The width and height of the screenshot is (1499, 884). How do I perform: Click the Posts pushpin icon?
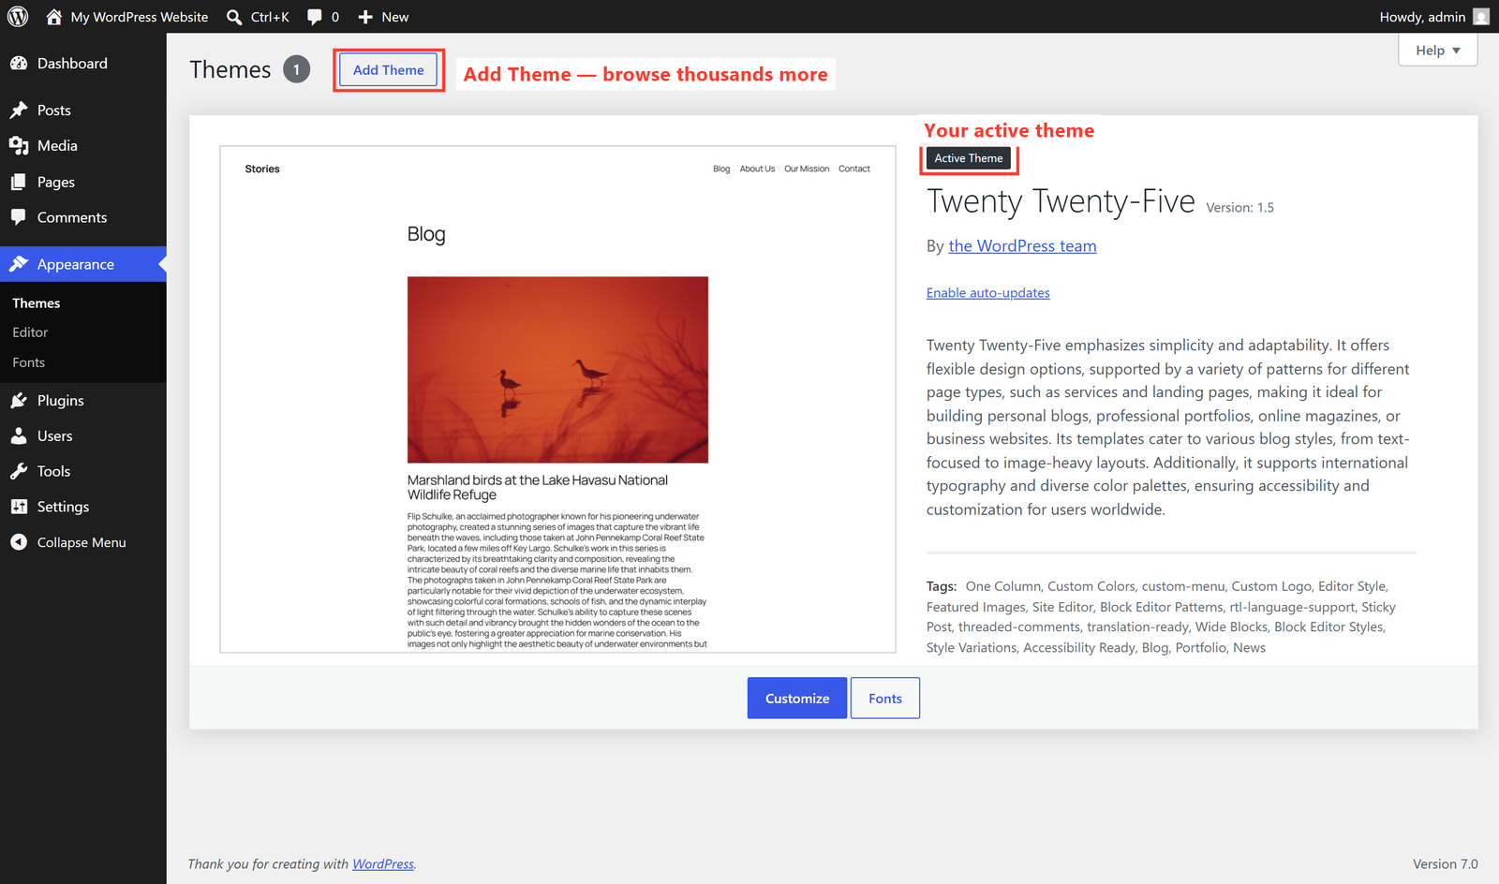point(19,110)
